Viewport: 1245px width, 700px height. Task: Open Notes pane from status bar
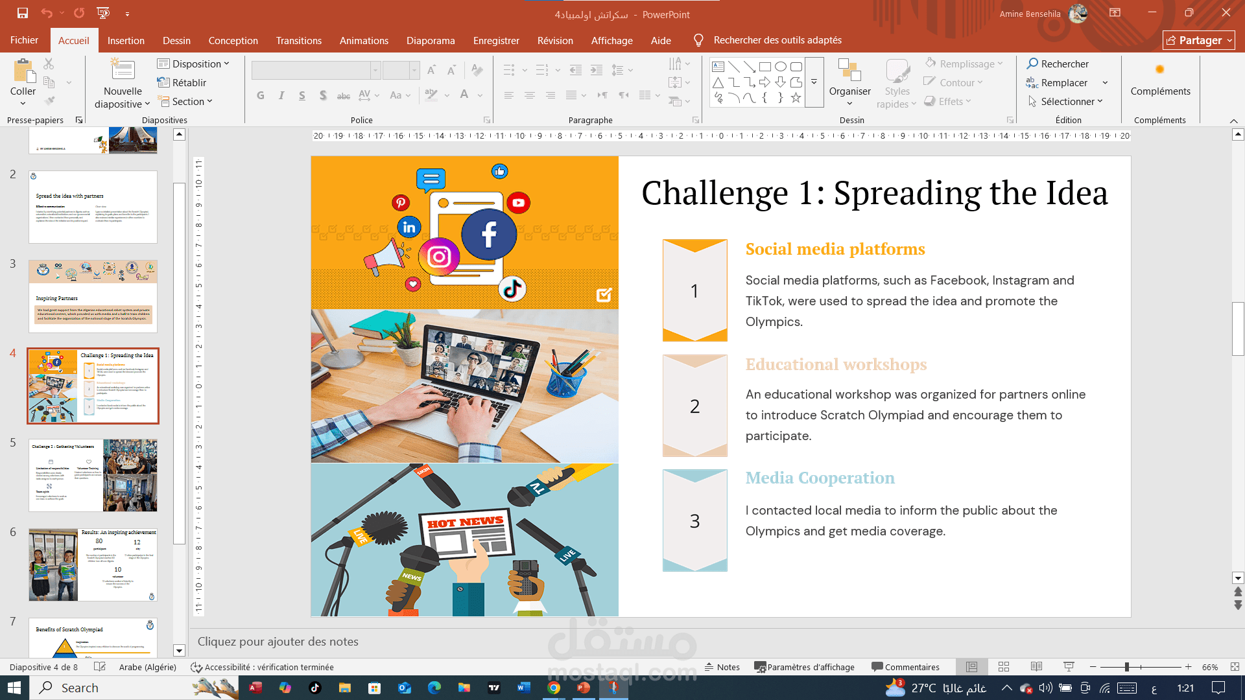pyautogui.click(x=722, y=667)
